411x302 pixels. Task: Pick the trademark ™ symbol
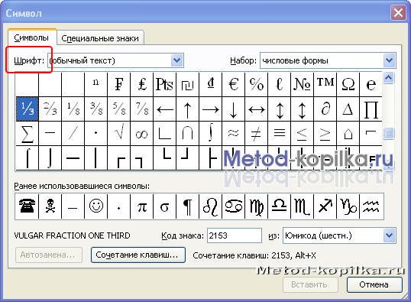(325, 85)
